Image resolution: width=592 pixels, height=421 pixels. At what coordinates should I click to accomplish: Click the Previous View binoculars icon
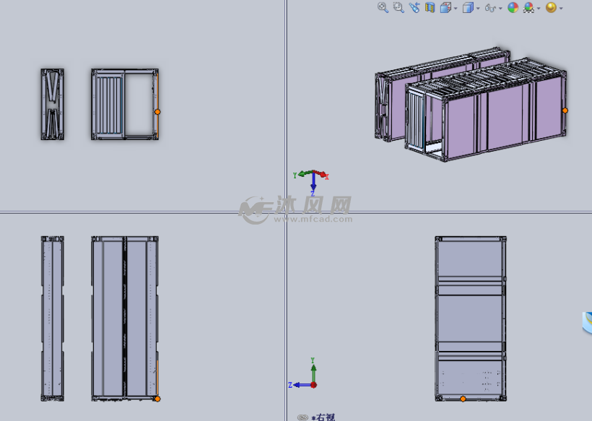pos(414,8)
